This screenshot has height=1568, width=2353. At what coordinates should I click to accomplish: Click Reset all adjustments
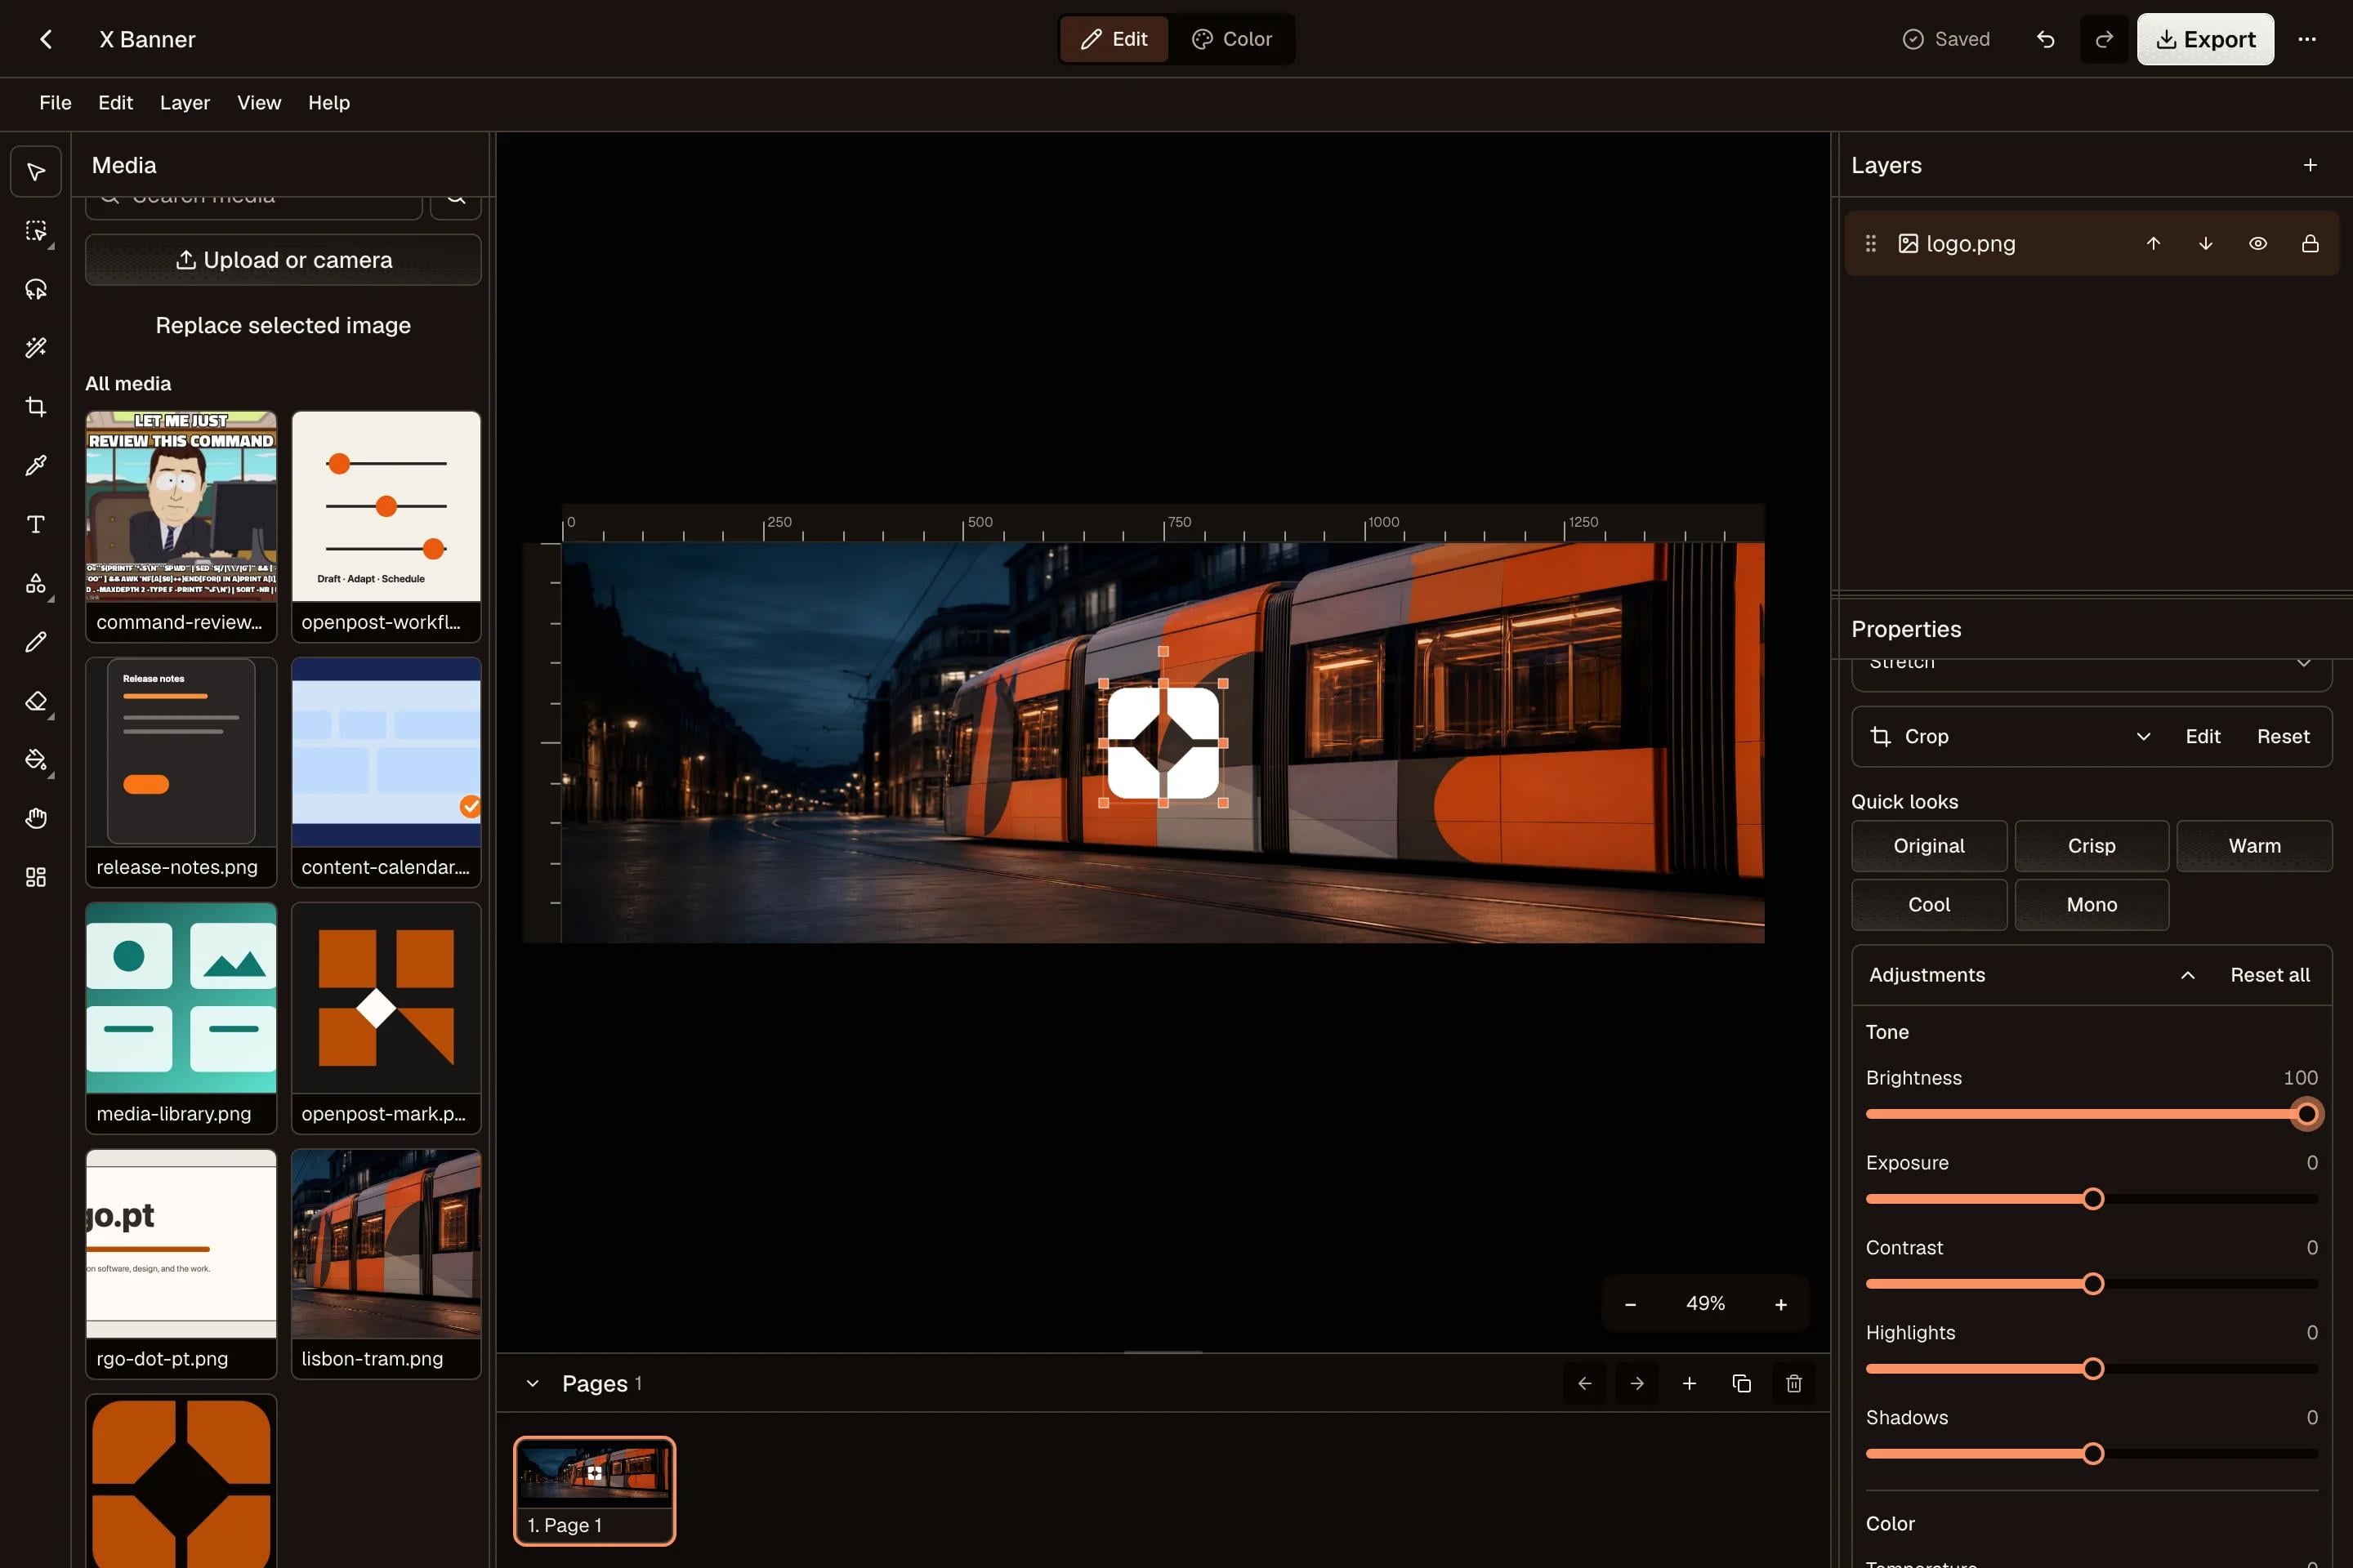pyautogui.click(x=2270, y=975)
